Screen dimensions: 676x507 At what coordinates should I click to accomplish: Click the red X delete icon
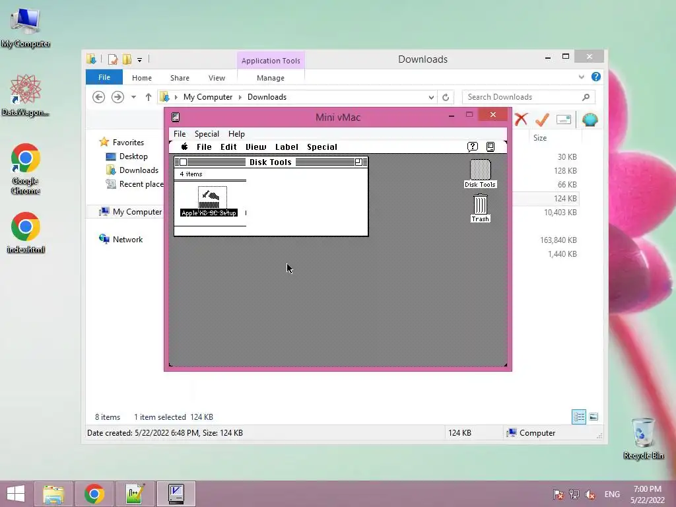pos(522,119)
